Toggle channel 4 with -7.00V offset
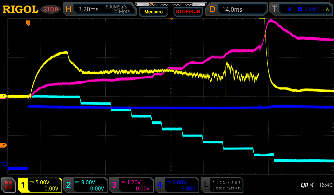334x195 pixels. tap(177, 185)
